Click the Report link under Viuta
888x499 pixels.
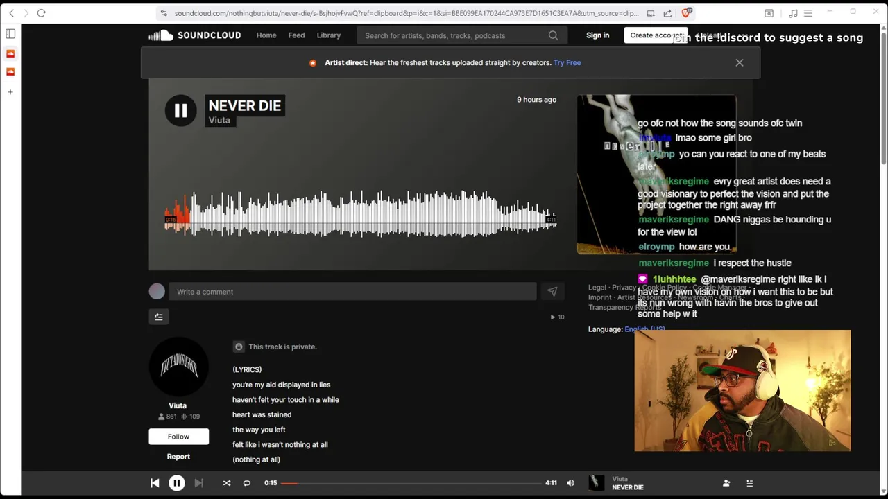[178, 457]
